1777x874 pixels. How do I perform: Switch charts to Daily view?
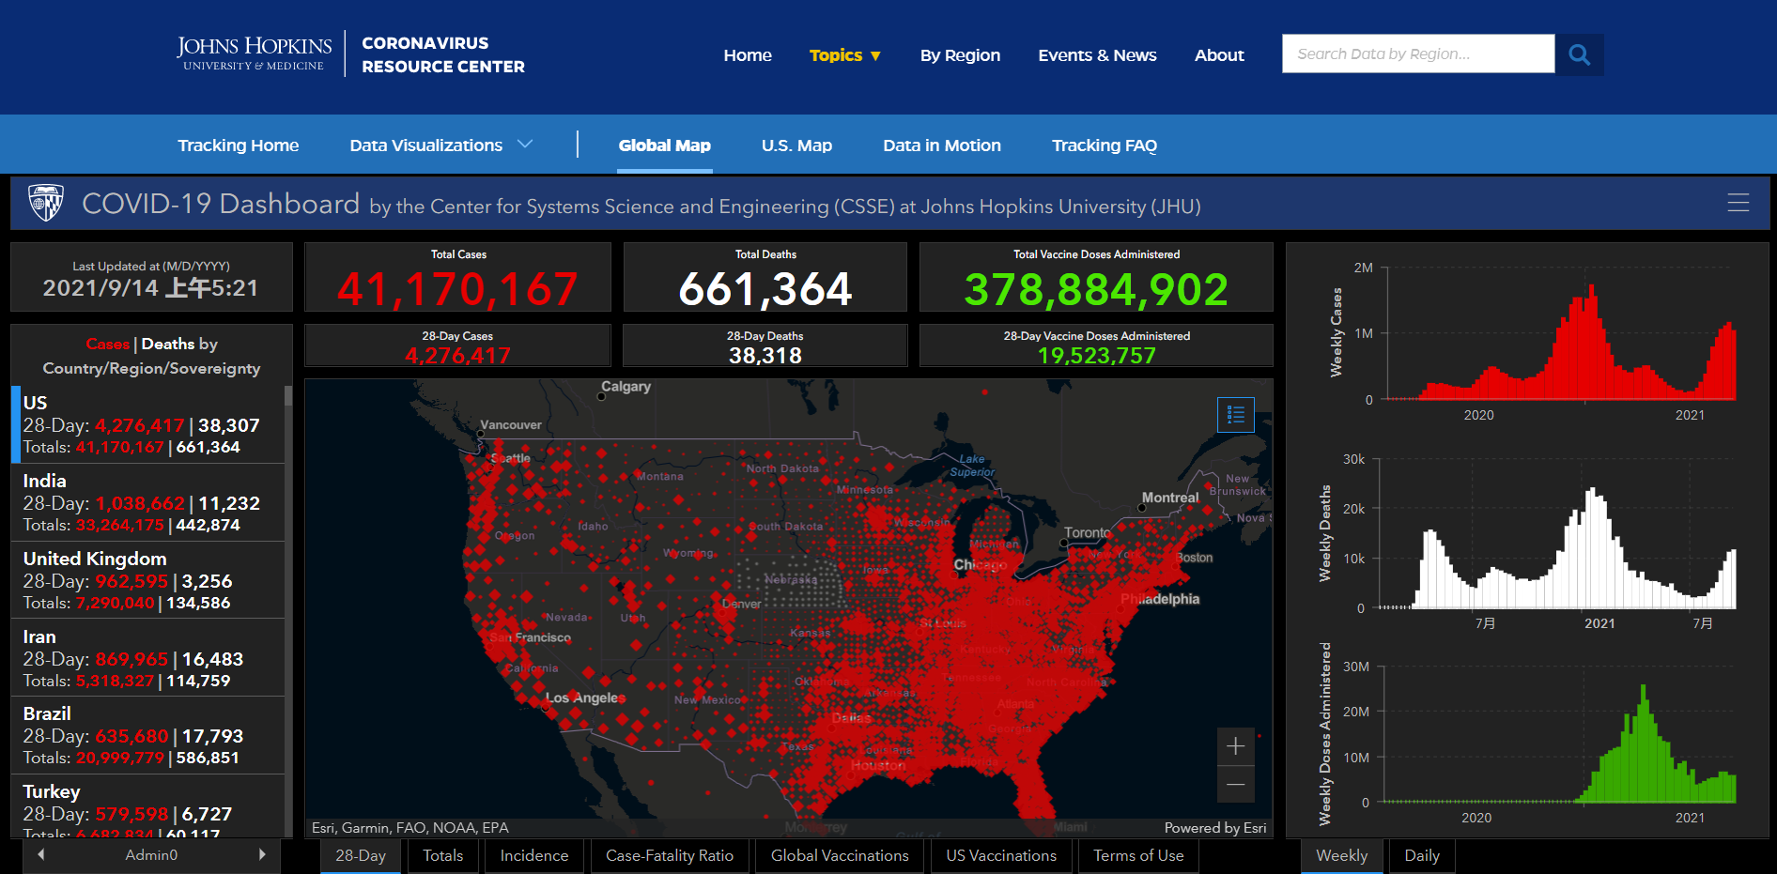(1421, 855)
